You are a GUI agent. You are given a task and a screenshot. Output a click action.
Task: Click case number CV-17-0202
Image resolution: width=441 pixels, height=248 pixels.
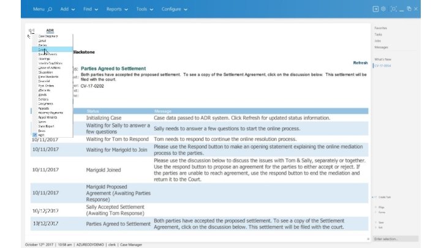click(92, 86)
